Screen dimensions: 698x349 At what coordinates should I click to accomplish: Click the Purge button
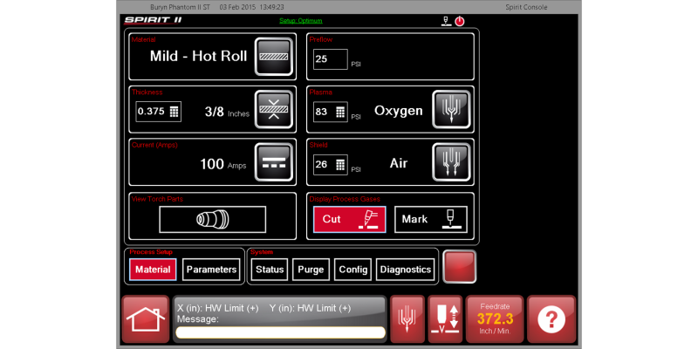311,270
